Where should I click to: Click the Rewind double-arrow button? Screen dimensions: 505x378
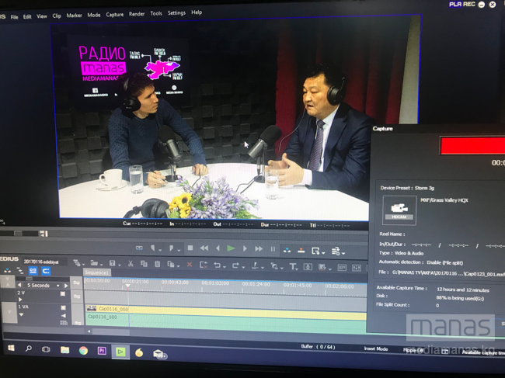[x=204, y=248]
